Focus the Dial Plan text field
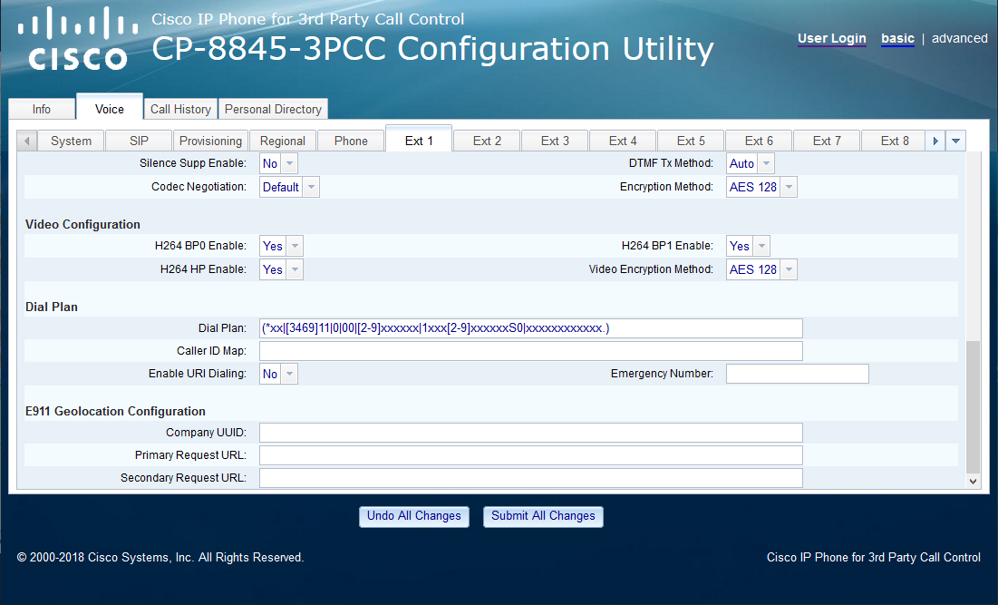This screenshot has width=998, height=605. tap(530, 328)
